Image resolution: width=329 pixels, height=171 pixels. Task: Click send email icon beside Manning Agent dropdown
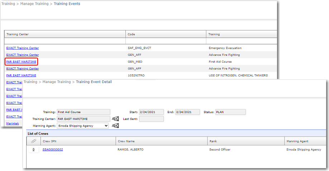[115, 126]
